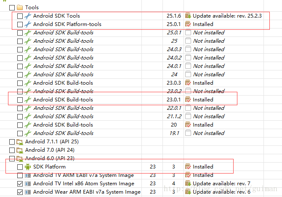Click the not-installed status icon for Build-tools 22.0.1
Viewport: 282px width, 197px height.
pyautogui.click(x=188, y=108)
